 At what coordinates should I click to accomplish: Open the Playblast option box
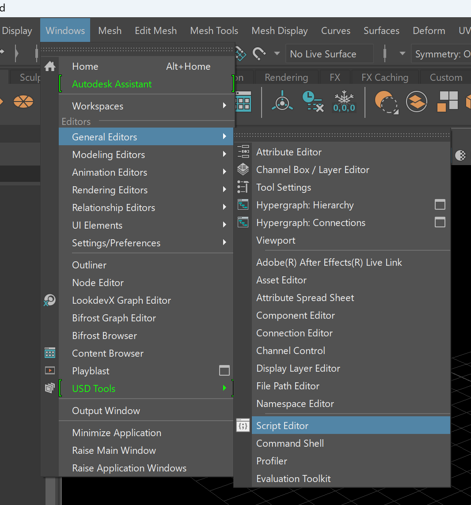point(224,370)
